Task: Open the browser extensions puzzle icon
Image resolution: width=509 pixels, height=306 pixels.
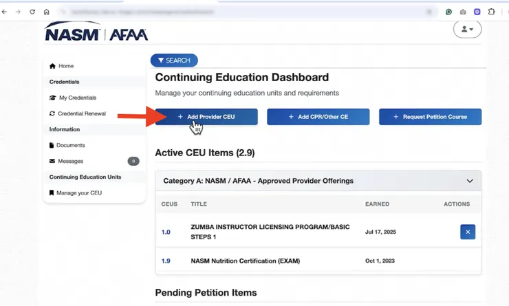Action: (492, 12)
